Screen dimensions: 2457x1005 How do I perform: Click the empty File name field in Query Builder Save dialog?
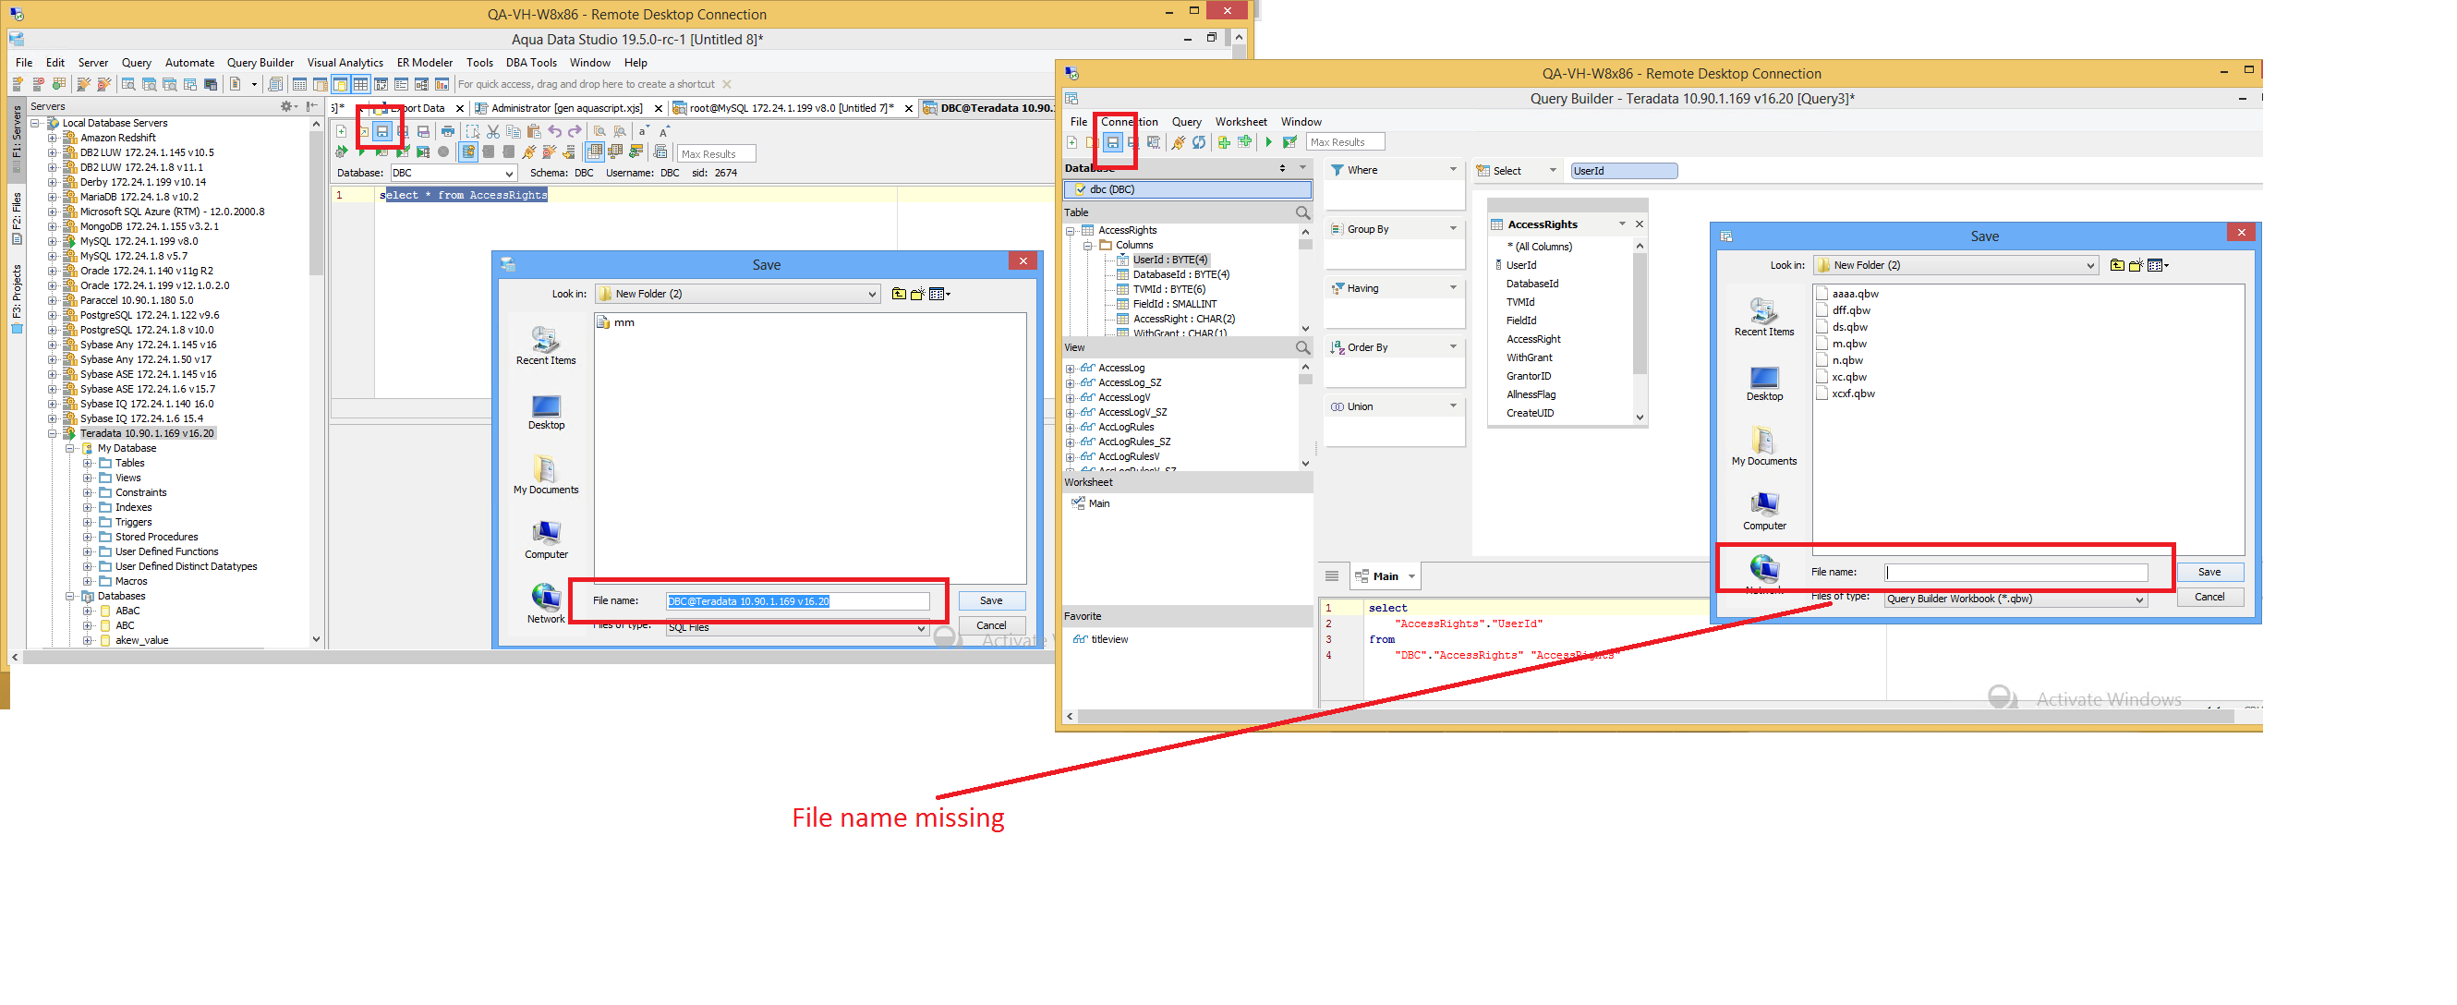2016,572
